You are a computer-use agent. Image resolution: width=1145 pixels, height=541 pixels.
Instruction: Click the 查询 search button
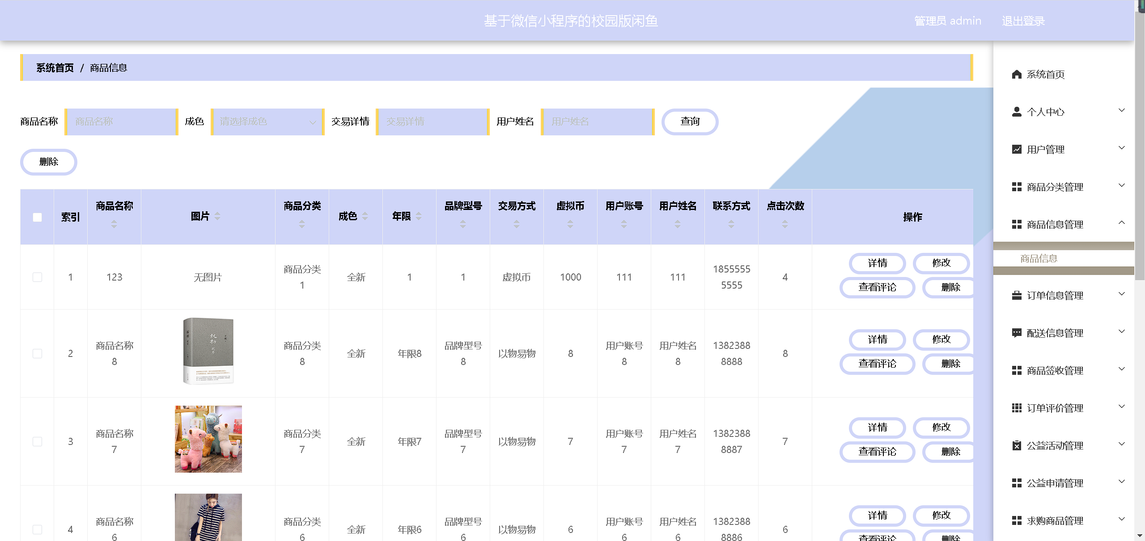click(689, 122)
